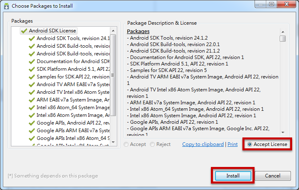Click checkmark icon beside Android SDK License
Image resolution: width=299 pixels, height=190 pixels.
pyautogui.click(x=24, y=31)
